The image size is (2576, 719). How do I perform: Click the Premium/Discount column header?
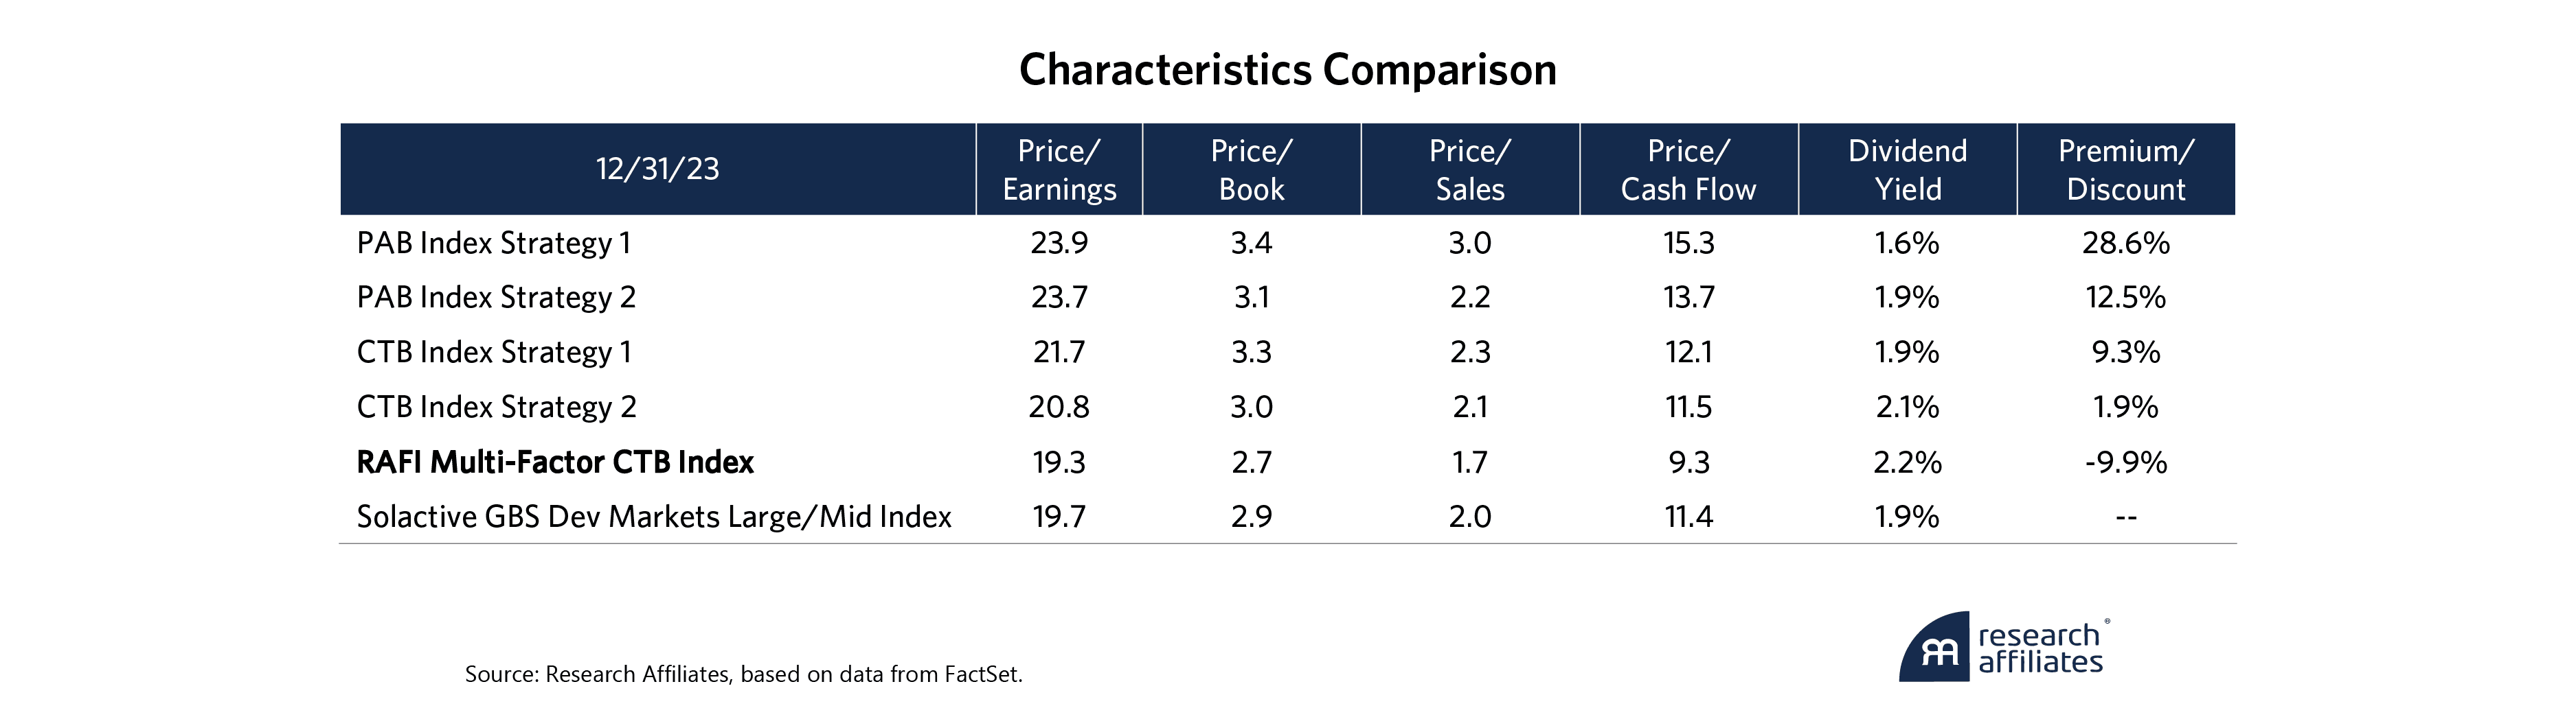point(2126,169)
